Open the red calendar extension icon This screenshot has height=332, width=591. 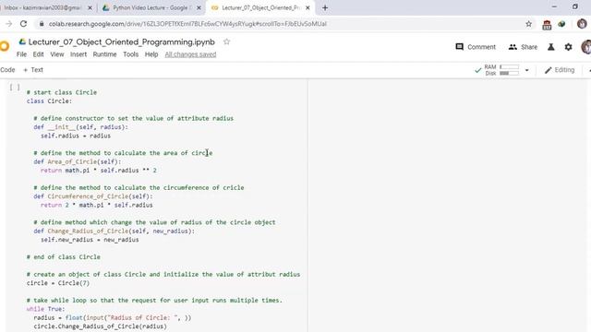pos(547,25)
